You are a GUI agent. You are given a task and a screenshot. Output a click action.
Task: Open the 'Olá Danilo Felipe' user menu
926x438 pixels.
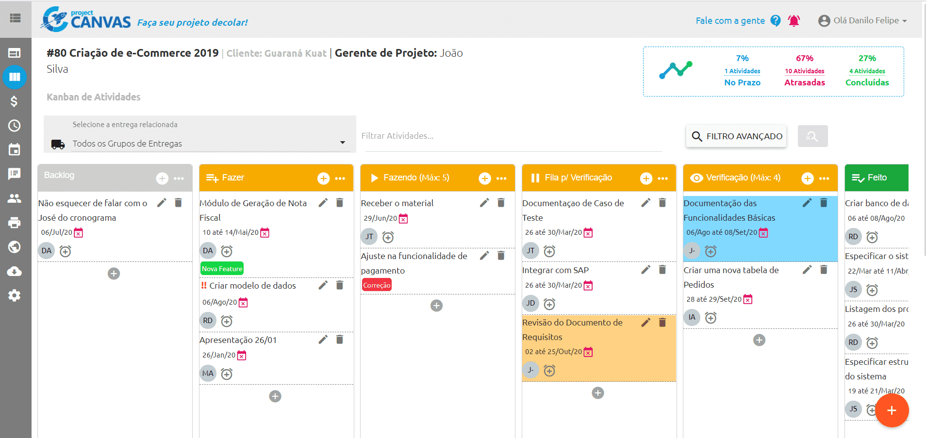coord(862,21)
